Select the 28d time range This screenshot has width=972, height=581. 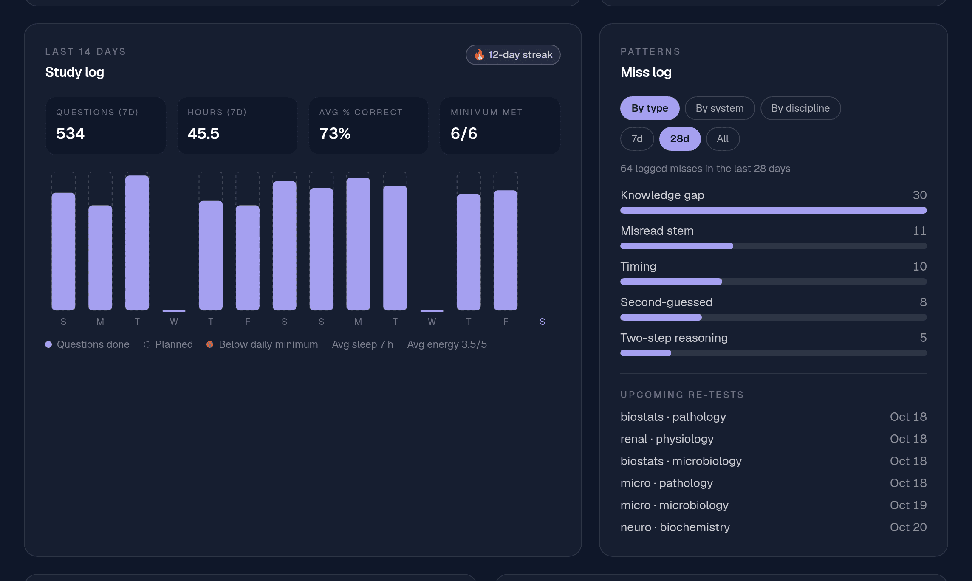680,139
